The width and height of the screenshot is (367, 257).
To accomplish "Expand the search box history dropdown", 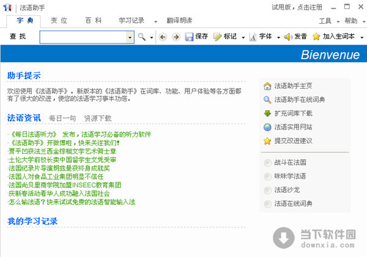I will tap(130, 37).
